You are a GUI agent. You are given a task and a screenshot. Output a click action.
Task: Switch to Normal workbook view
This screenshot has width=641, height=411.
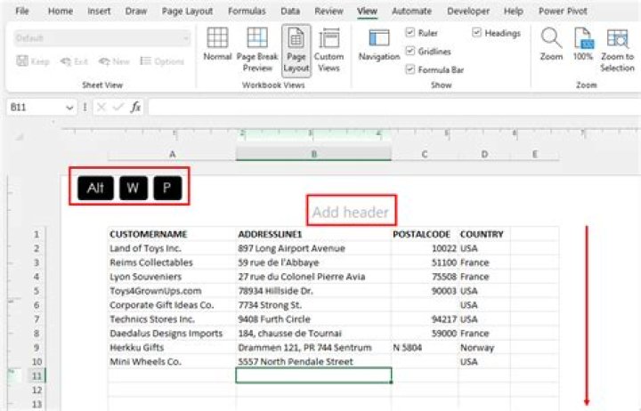tap(217, 44)
